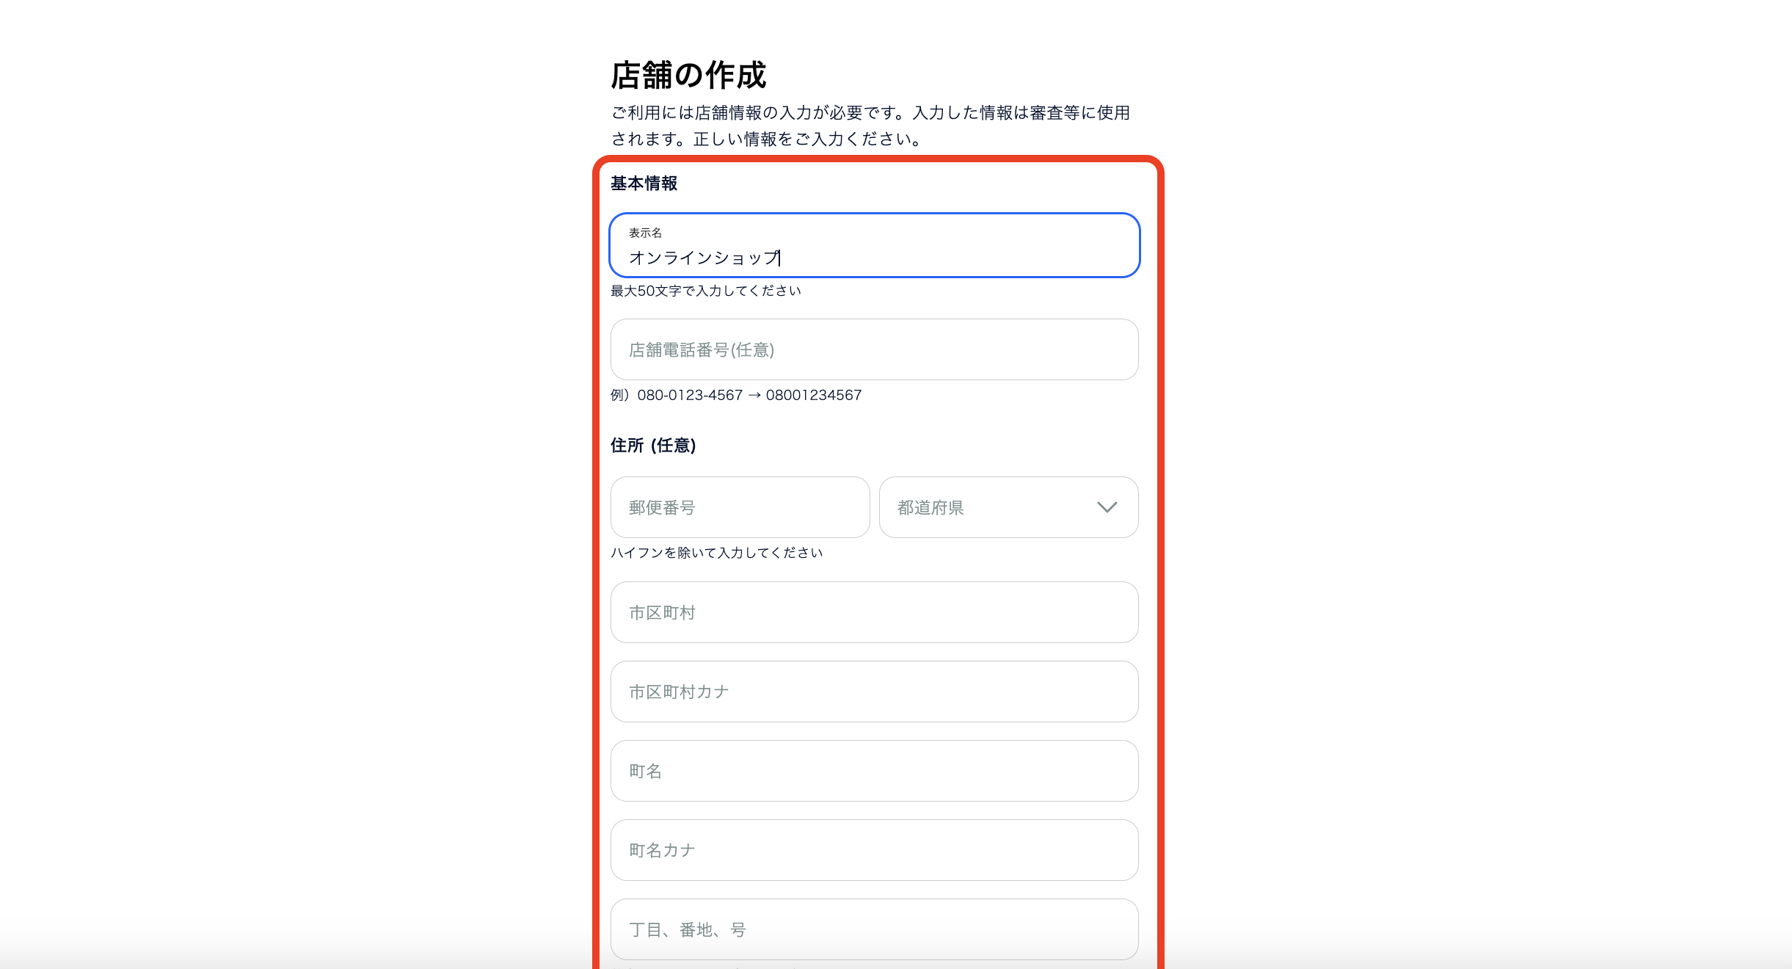This screenshot has height=969, width=1792.
Task: Select the 店舗電話番号 phone number field
Action: click(873, 349)
